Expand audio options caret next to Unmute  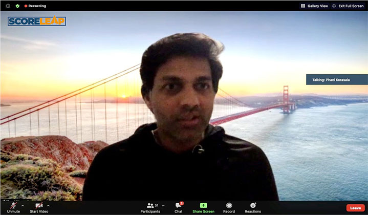(23, 205)
